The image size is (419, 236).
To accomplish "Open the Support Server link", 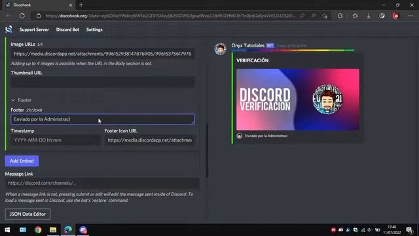I will [34, 29].
